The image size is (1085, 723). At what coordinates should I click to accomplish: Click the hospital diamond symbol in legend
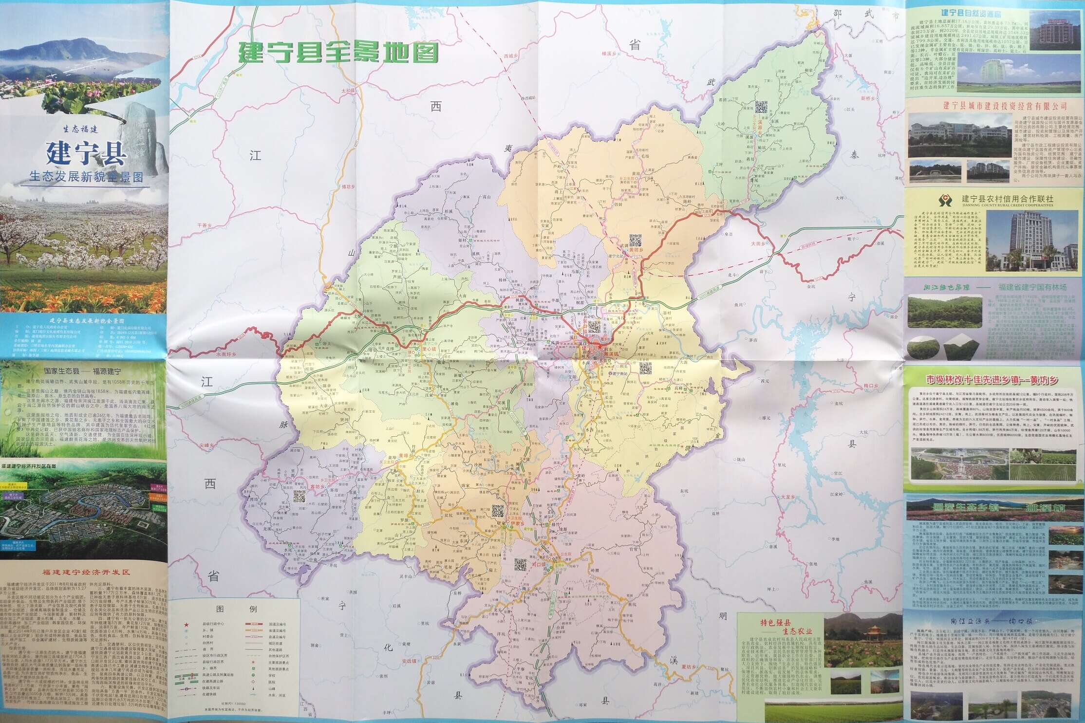(x=253, y=682)
